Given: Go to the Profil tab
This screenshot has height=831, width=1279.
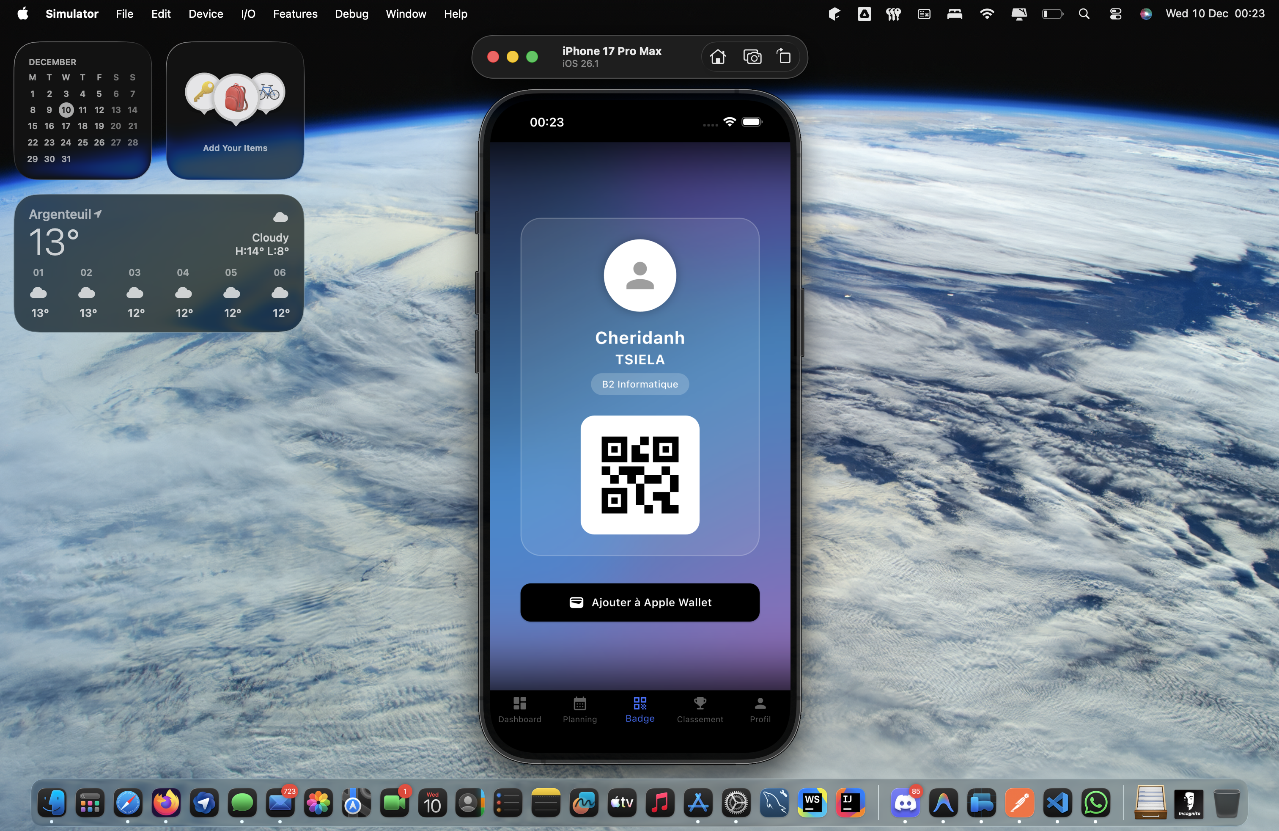Looking at the screenshot, I should click(x=760, y=710).
